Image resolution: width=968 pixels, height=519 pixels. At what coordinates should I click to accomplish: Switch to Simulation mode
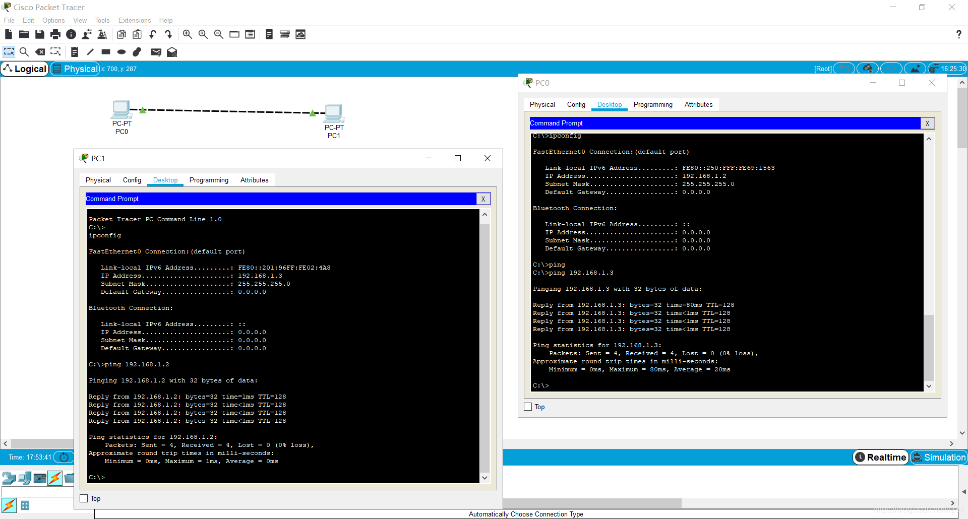tap(939, 457)
